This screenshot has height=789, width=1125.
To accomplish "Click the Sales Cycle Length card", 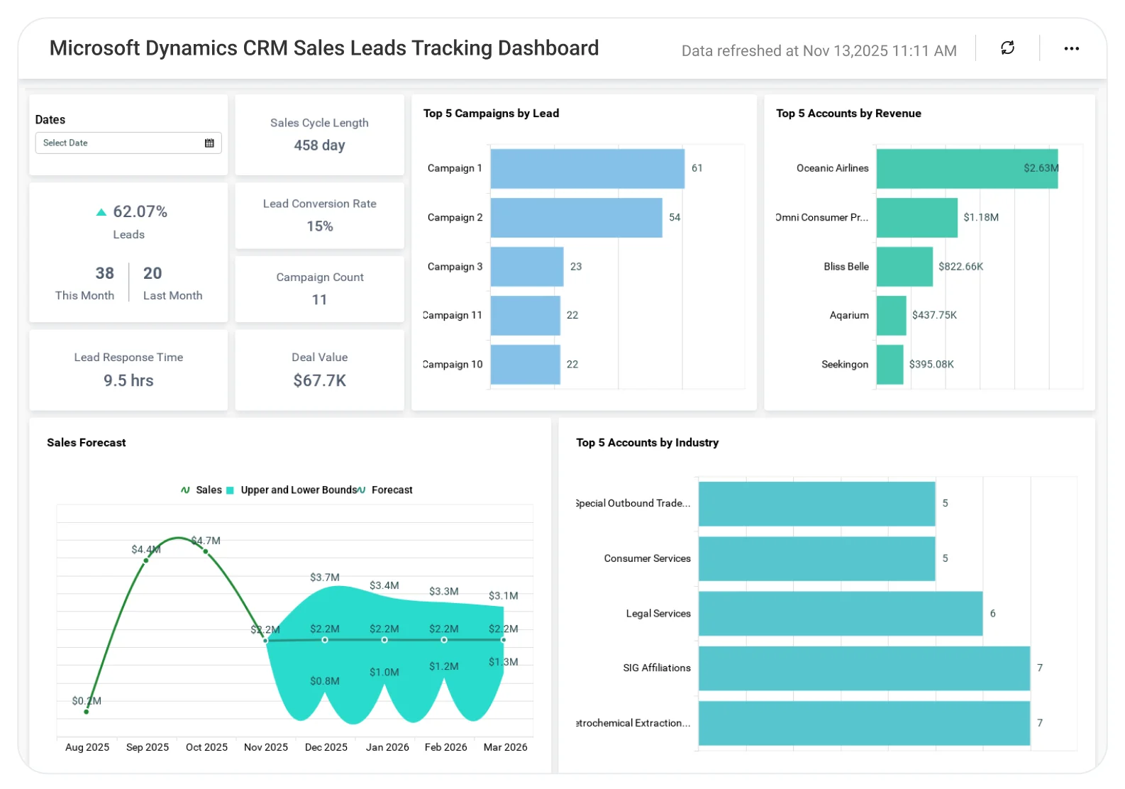I will tap(319, 134).
